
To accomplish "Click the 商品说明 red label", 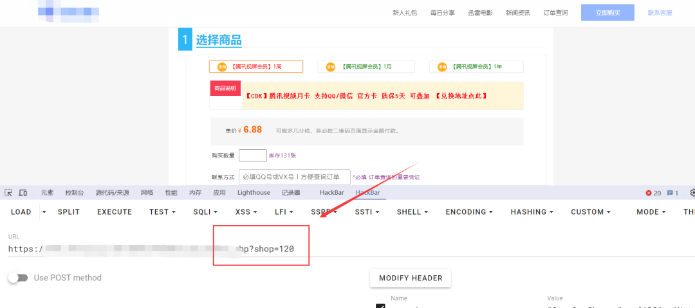I will click(x=226, y=88).
